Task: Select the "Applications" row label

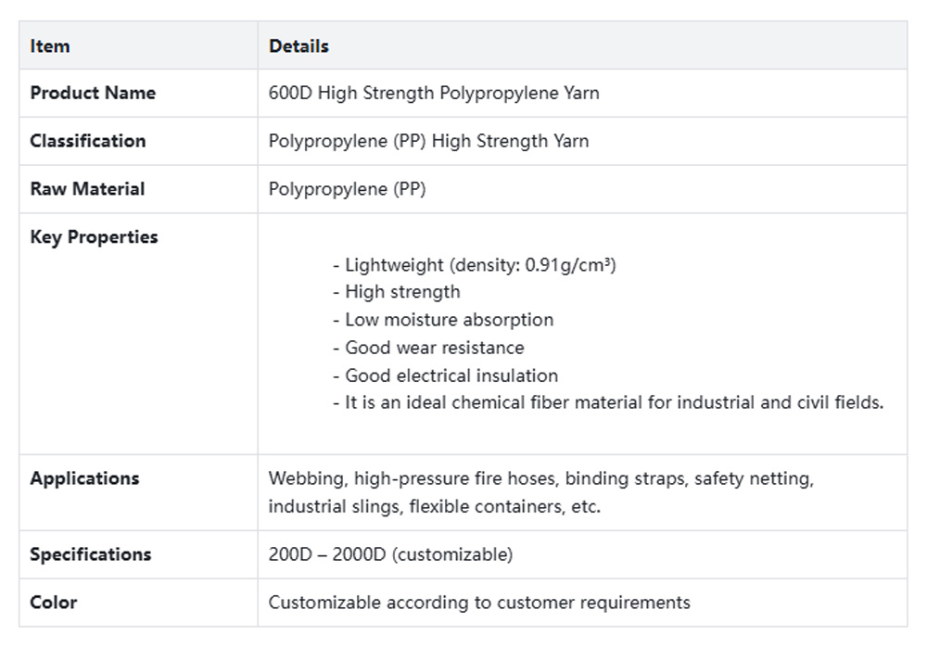Action: [84, 478]
